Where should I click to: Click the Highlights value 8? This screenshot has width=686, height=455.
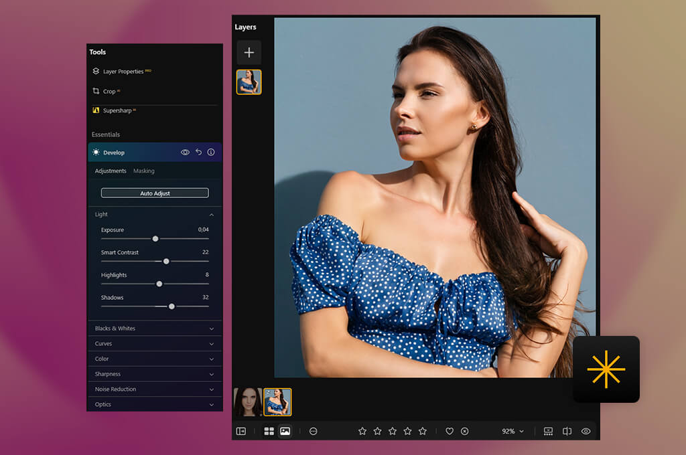click(207, 275)
